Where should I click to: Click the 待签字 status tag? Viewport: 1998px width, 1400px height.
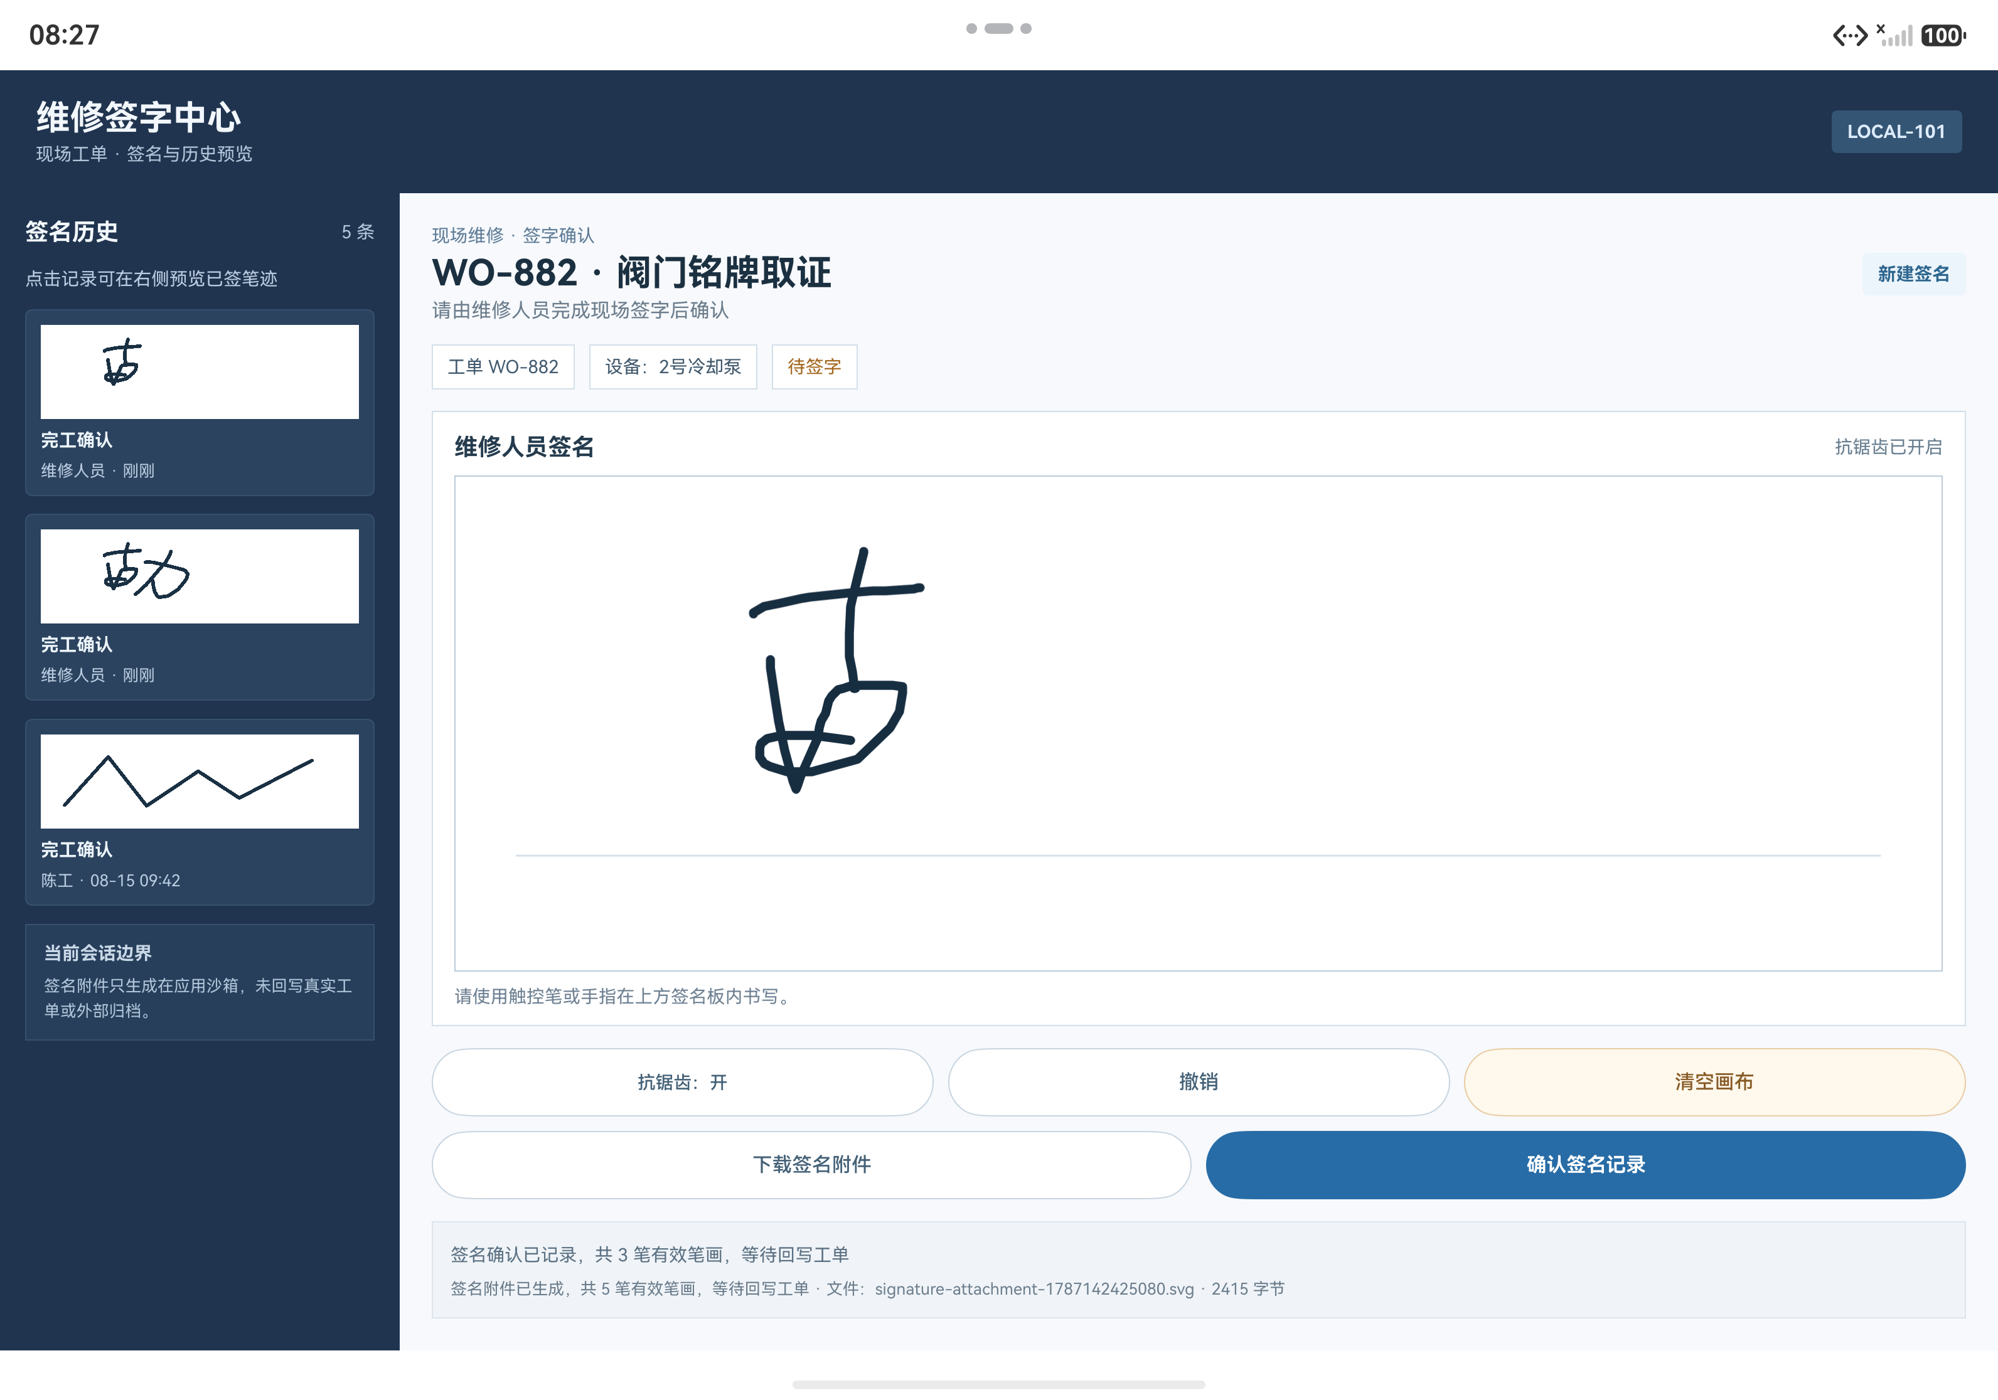coord(815,367)
